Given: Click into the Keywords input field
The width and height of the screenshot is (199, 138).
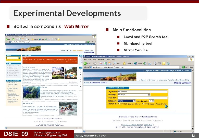Looking at the screenshot, I should pyautogui.click(x=143, y=92).
